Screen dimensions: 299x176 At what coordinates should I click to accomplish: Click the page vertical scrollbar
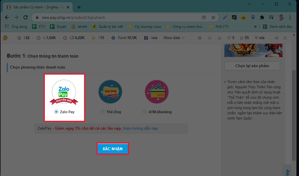[x=294, y=115]
